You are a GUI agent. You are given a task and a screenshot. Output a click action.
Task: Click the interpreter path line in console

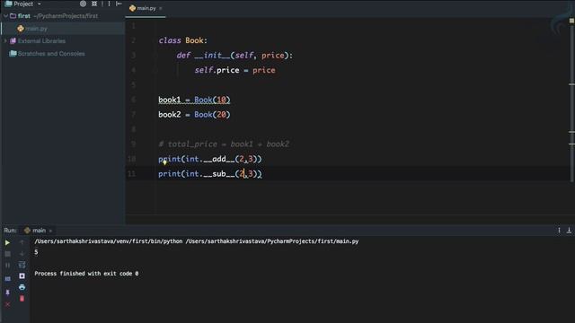point(197,241)
